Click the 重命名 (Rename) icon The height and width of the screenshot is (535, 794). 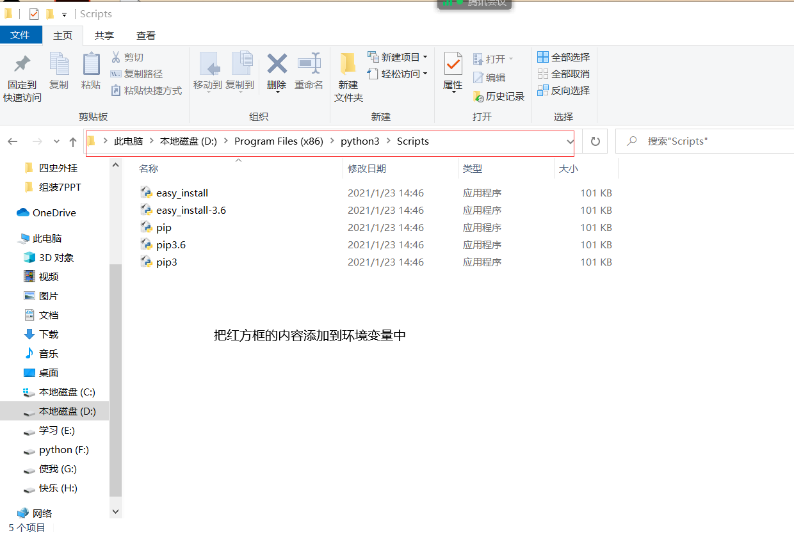pos(309,70)
